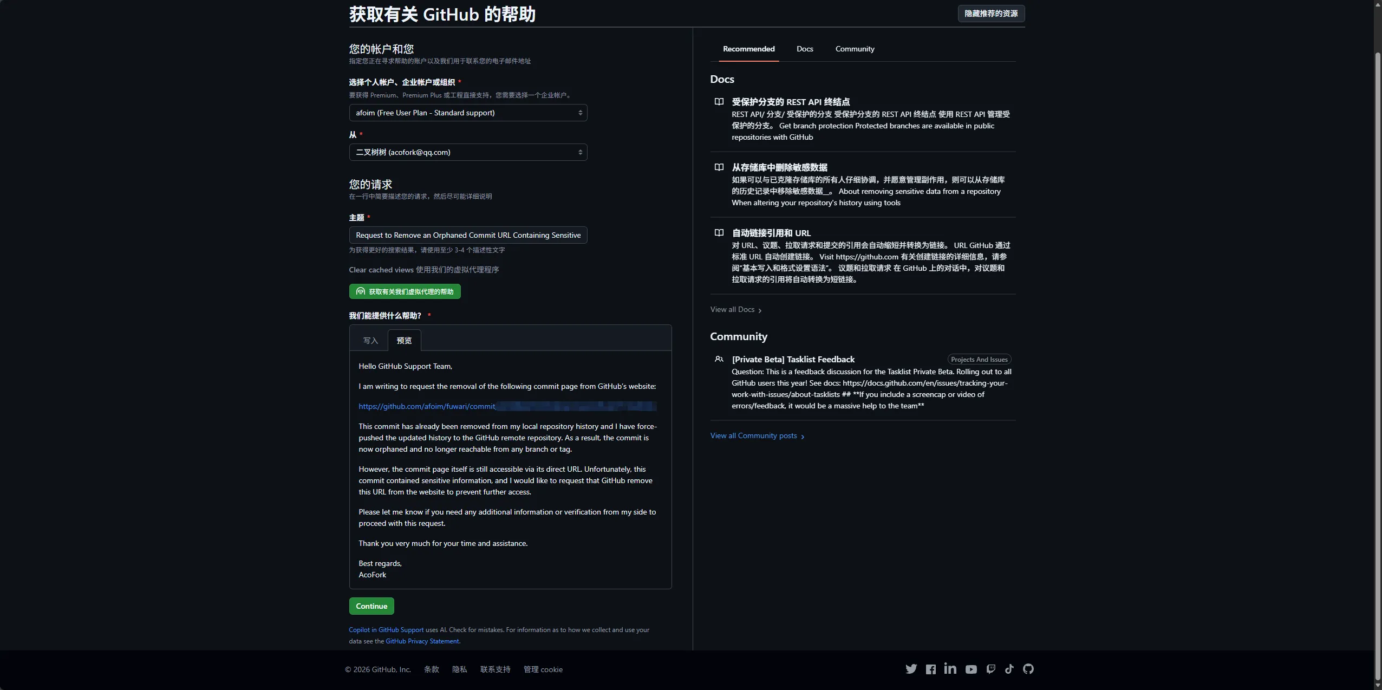This screenshot has width=1382, height=690.
Task: Open the account selection dropdown showing afoim
Action: click(468, 113)
